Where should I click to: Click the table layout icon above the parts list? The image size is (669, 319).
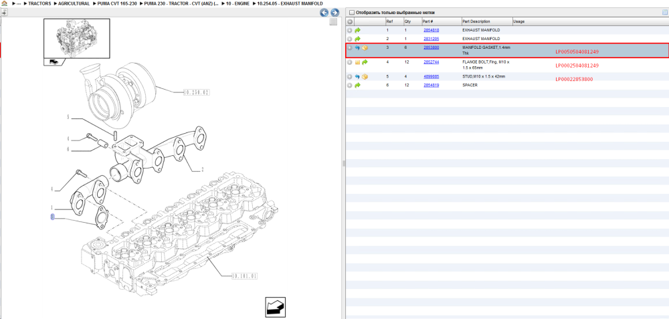coord(664,12)
